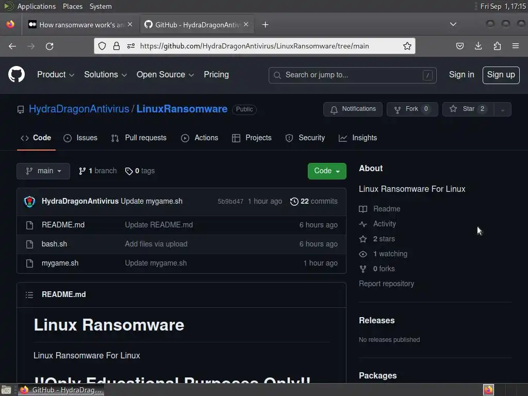Switch to the Security tab
Image resolution: width=528 pixels, height=396 pixels.
(305, 138)
